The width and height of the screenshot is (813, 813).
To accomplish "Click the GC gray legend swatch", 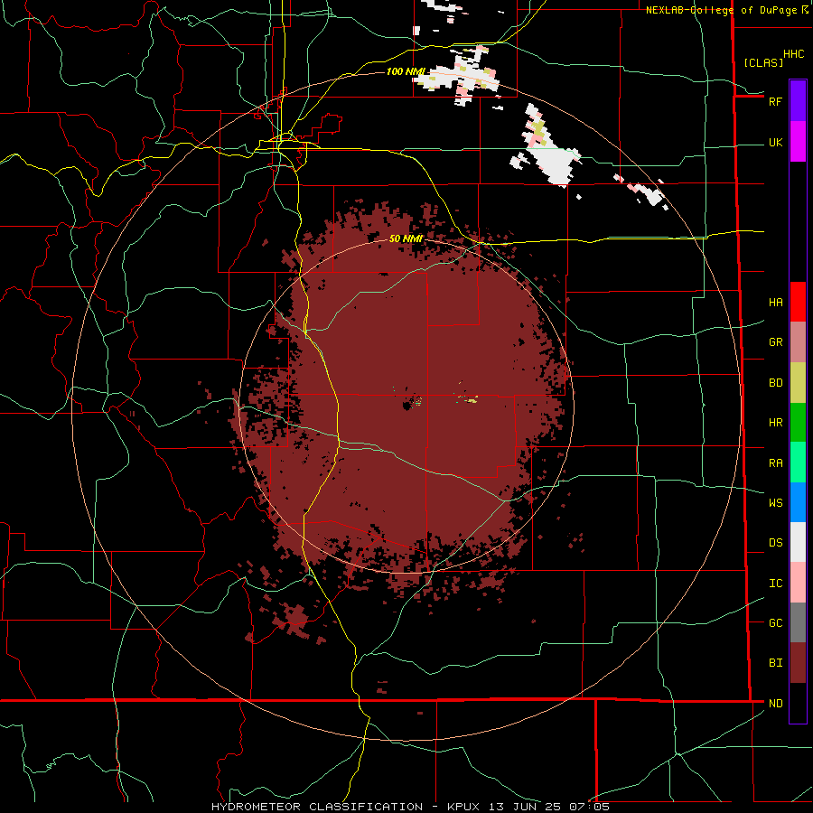I will point(798,622).
